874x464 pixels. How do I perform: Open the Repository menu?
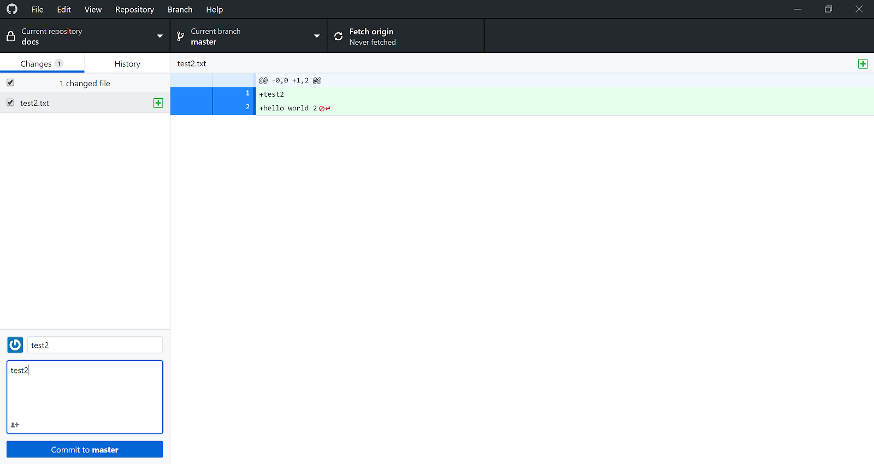click(134, 9)
